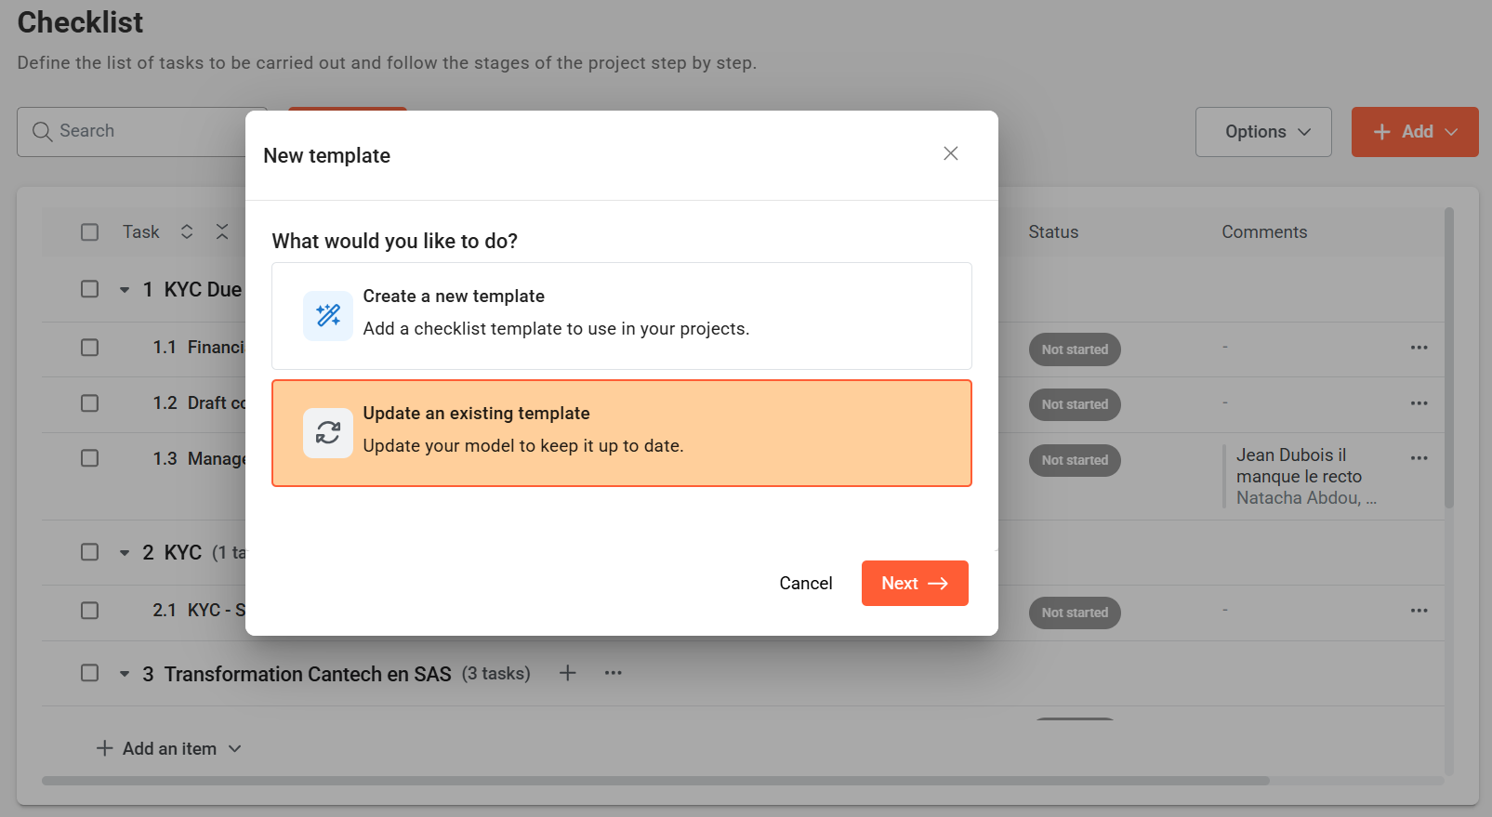Expand the Add an item dropdown
Viewport: 1492px width, 817px height.
pyautogui.click(x=235, y=749)
